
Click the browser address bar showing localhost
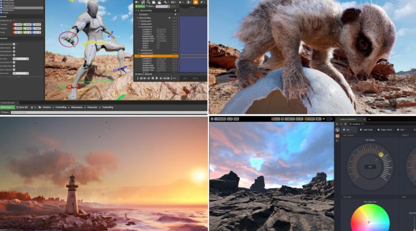coord(382,124)
